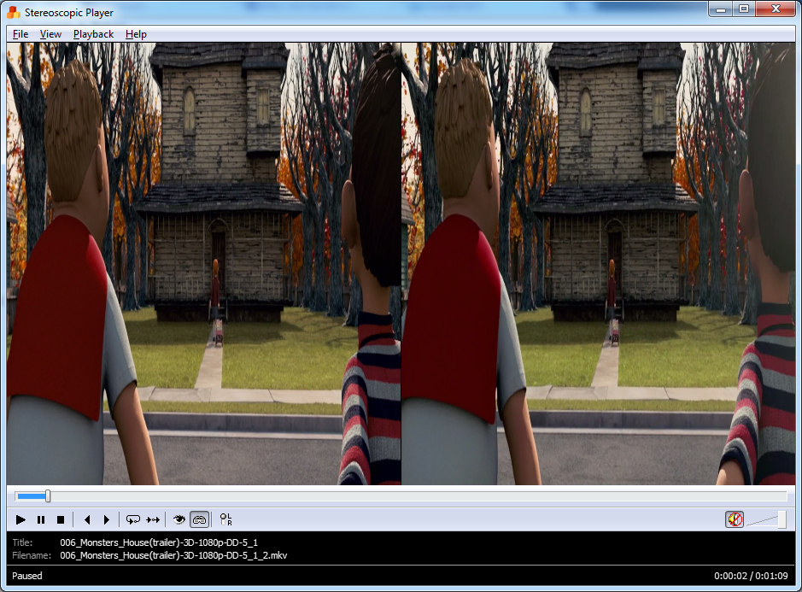Start playback with the Play button

(21, 520)
